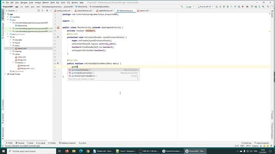
Task: Open the Logcat tool window
Action: tap(41, 143)
